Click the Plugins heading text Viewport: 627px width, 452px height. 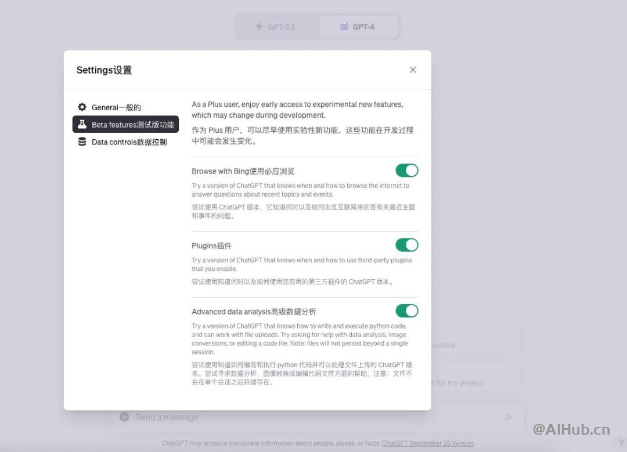211,246
